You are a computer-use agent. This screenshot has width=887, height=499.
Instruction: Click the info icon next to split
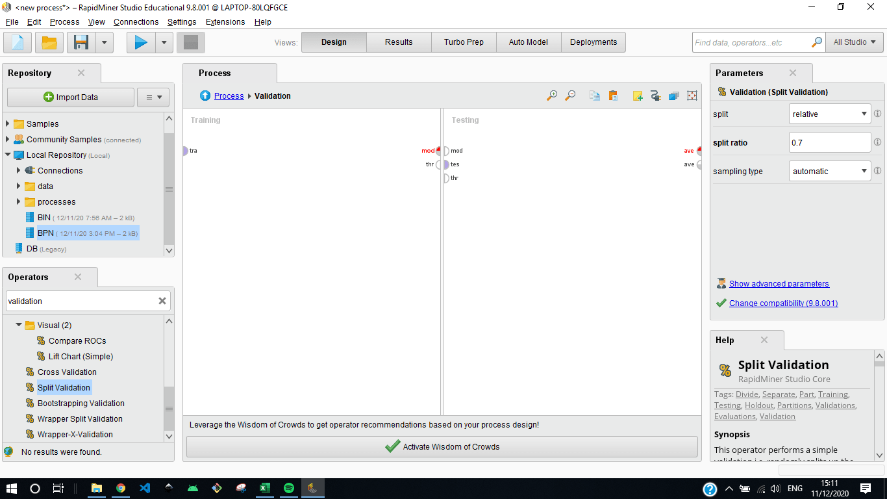click(x=877, y=114)
